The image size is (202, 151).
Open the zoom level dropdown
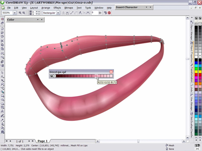coord(15,13)
